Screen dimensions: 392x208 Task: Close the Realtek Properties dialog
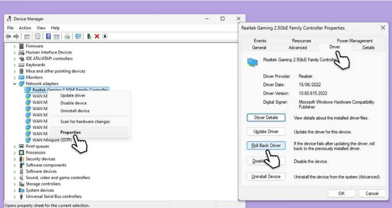pyautogui.click(x=383, y=28)
